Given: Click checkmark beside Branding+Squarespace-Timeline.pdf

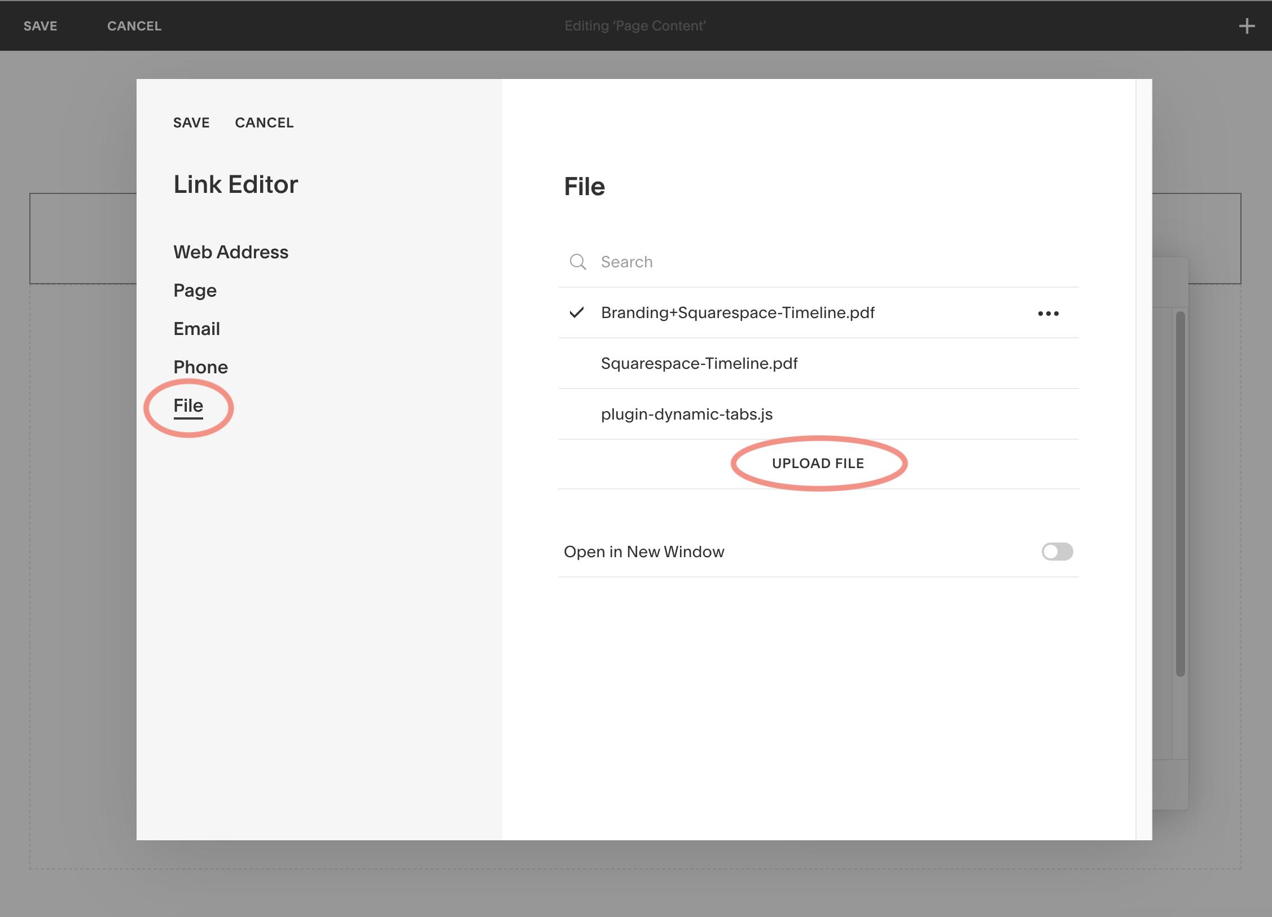Looking at the screenshot, I should click(x=576, y=312).
